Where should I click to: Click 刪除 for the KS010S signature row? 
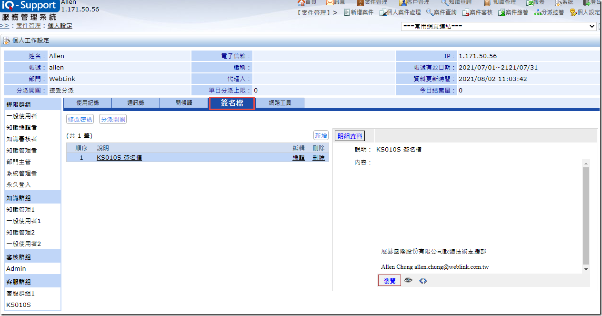click(x=319, y=158)
